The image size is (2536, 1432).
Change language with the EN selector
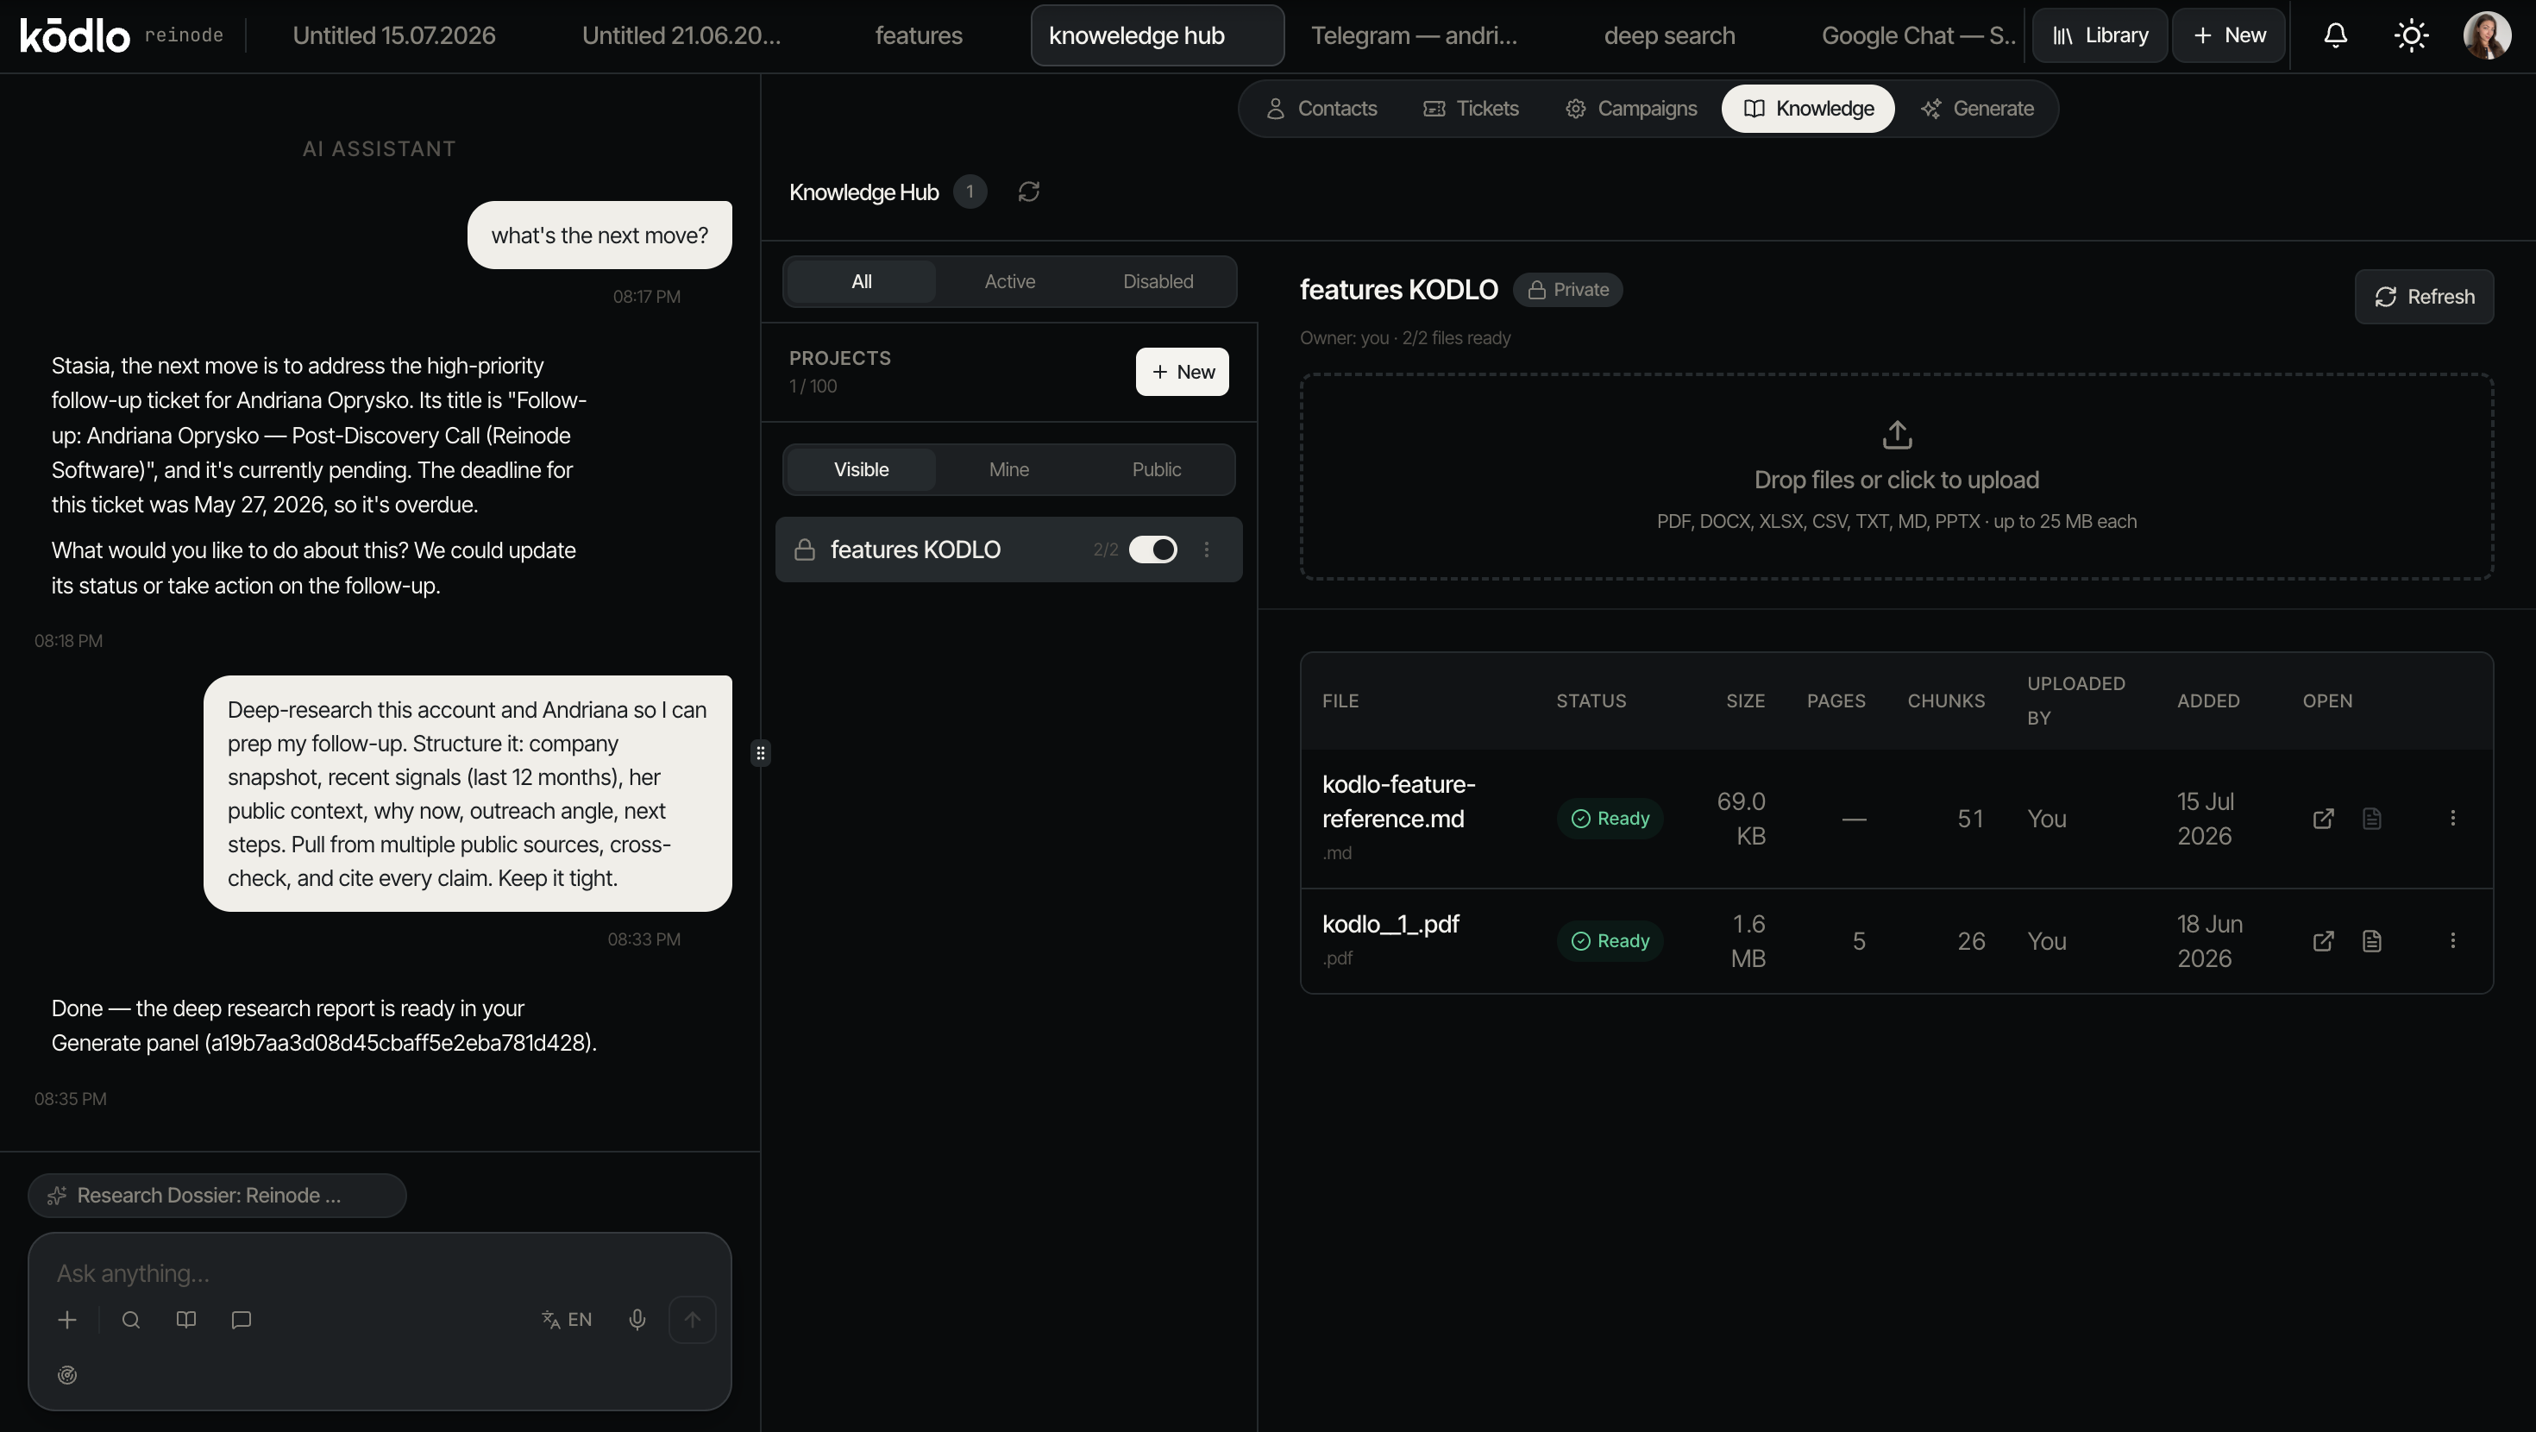click(x=567, y=1320)
